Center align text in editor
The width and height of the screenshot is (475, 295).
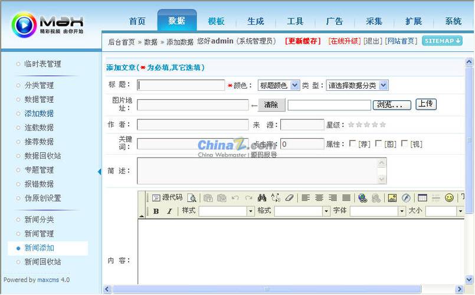pos(319,198)
